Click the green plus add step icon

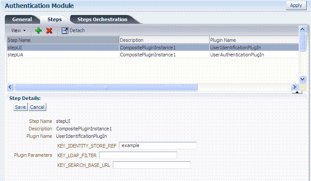38,30
